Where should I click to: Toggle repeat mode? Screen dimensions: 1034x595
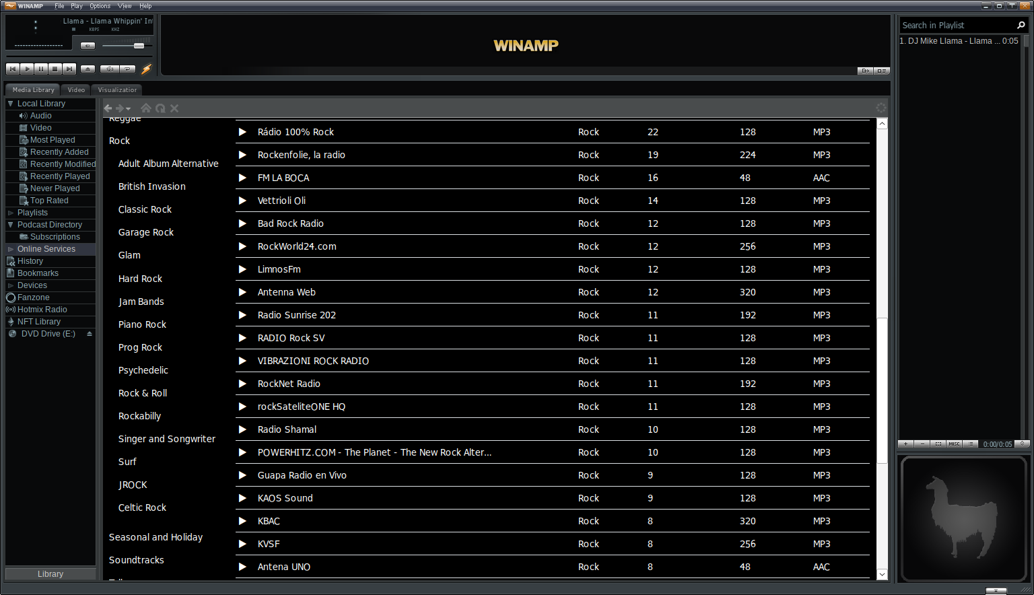128,69
